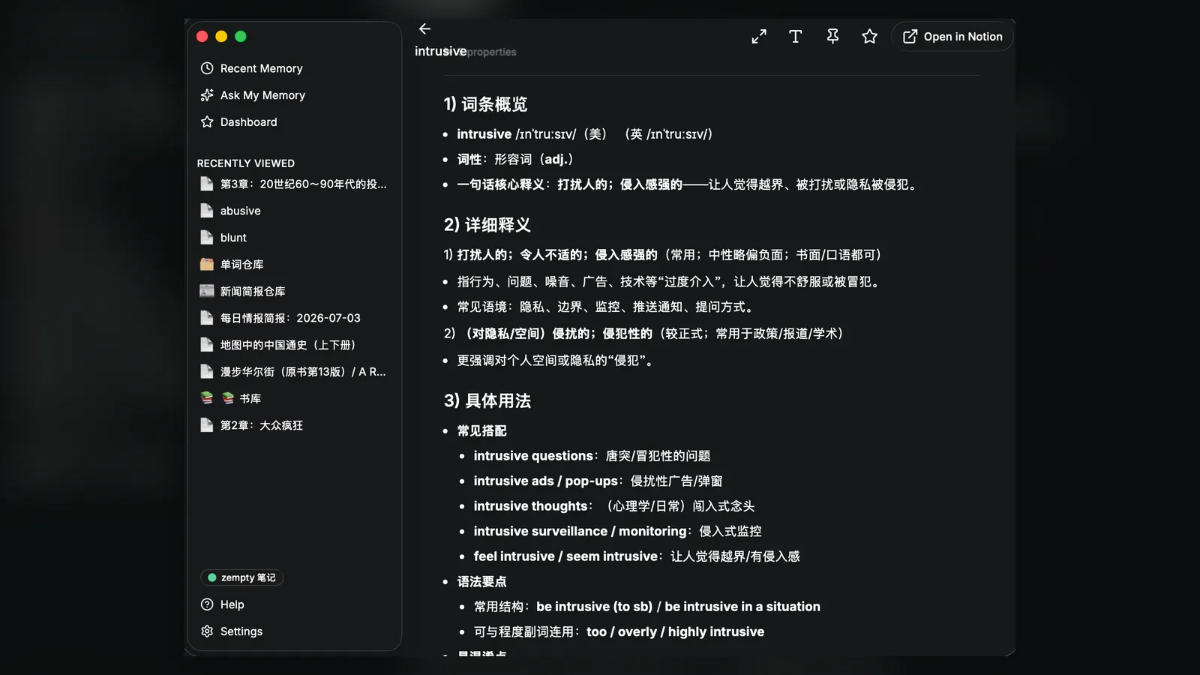Image resolution: width=1200 pixels, height=675 pixels.
Task: Click too / overly / highly intrusive line
Action: point(619,631)
